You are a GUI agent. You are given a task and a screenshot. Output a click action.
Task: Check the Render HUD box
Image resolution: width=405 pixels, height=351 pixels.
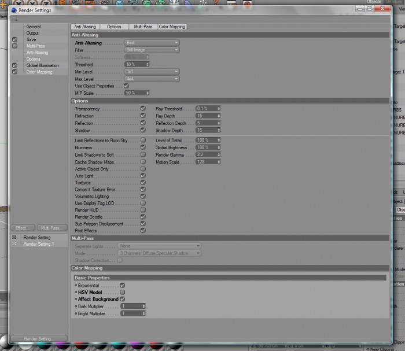(x=143, y=210)
